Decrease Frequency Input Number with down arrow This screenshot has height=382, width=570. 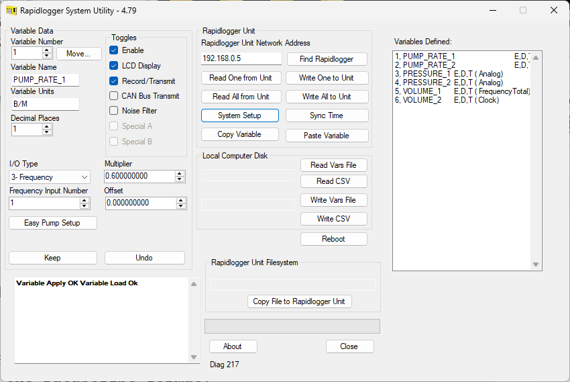(x=84, y=206)
